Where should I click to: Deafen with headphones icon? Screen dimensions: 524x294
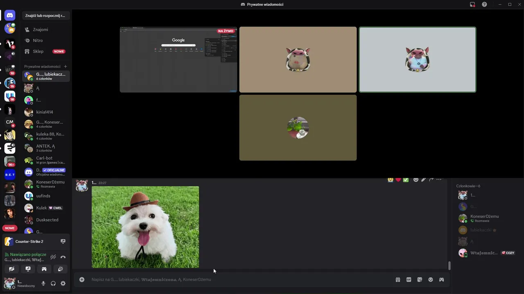tap(53, 283)
